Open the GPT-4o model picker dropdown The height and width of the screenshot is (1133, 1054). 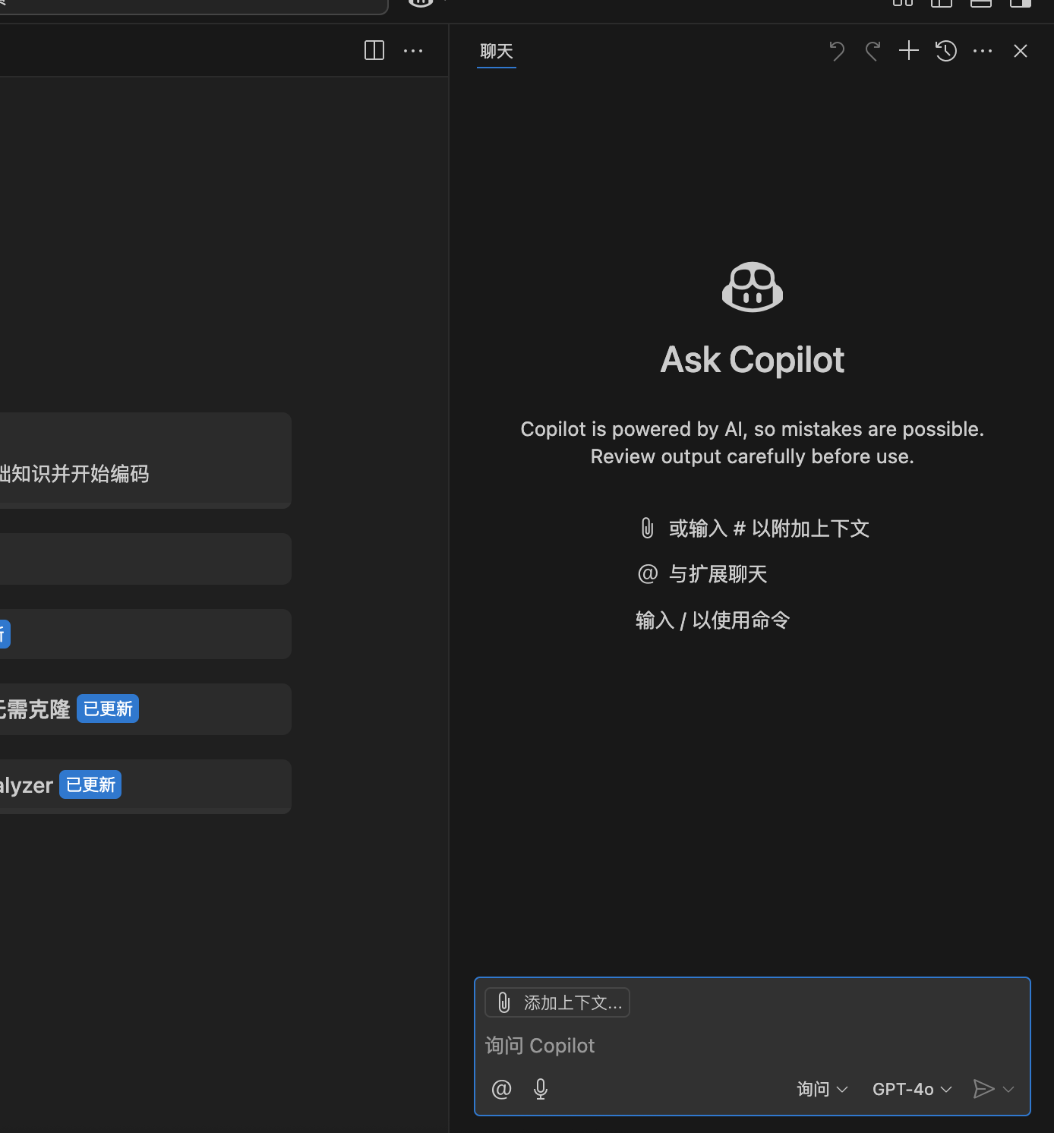(x=912, y=1089)
